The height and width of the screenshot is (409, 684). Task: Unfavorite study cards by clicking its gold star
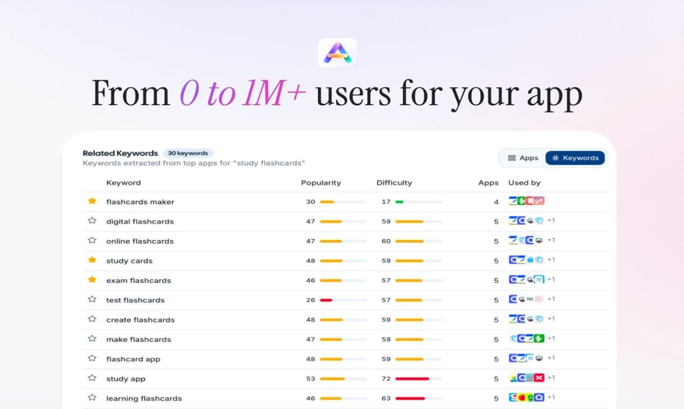[x=92, y=260]
